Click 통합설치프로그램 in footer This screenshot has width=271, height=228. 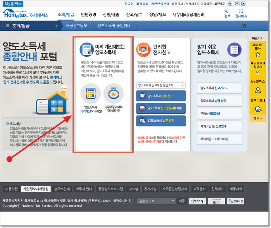(111, 189)
